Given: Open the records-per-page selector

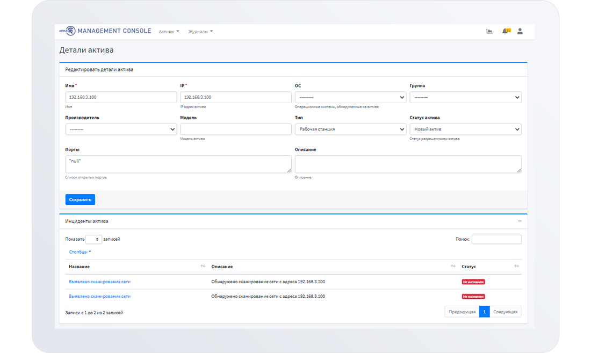Looking at the screenshot, I should (x=93, y=239).
